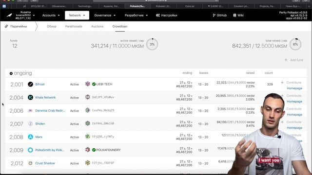Open the Shiden fund name
Screen dimensions: 312x175
click(x=40, y=123)
